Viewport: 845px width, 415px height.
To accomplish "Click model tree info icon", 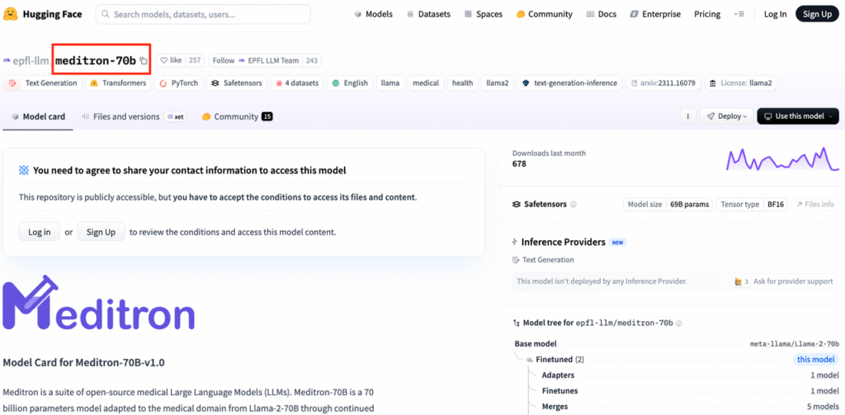I will [x=678, y=323].
